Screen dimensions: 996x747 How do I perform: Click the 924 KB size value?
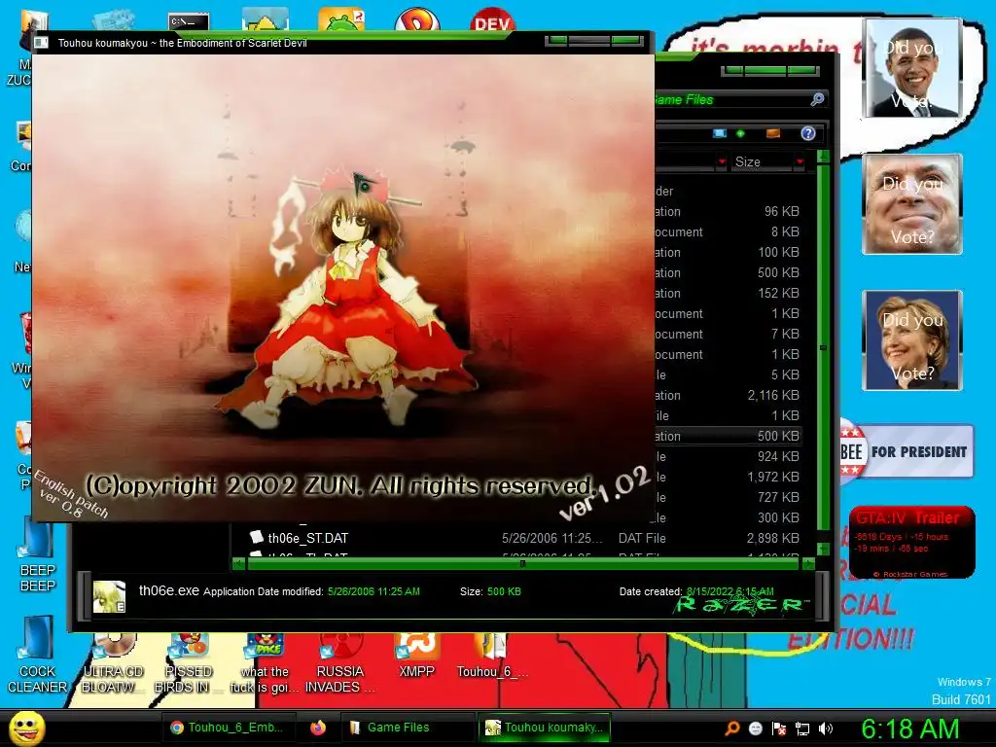[778, 456]
